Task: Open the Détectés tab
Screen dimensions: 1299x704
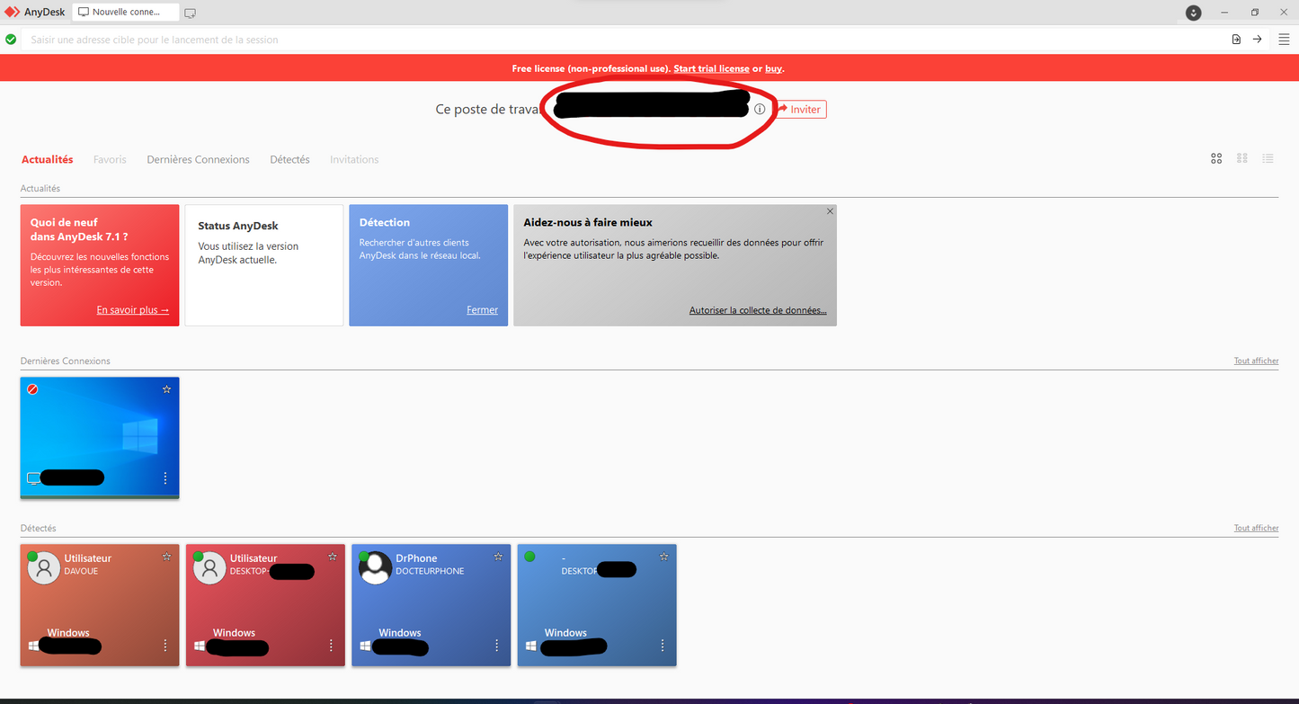Action: click(x=289, y=159)
